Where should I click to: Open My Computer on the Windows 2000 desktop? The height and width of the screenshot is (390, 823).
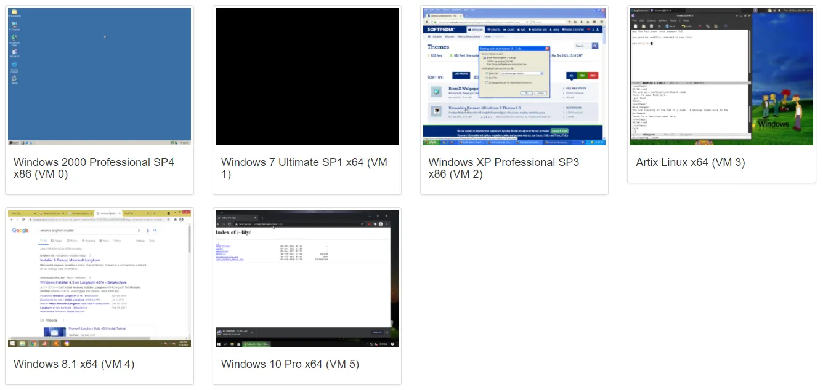point(14,25)
